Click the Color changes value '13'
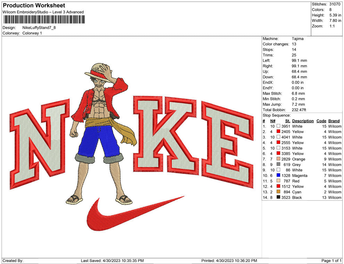Image resolution: width=344 pixels, height=264 pixels. click(294, 44)
